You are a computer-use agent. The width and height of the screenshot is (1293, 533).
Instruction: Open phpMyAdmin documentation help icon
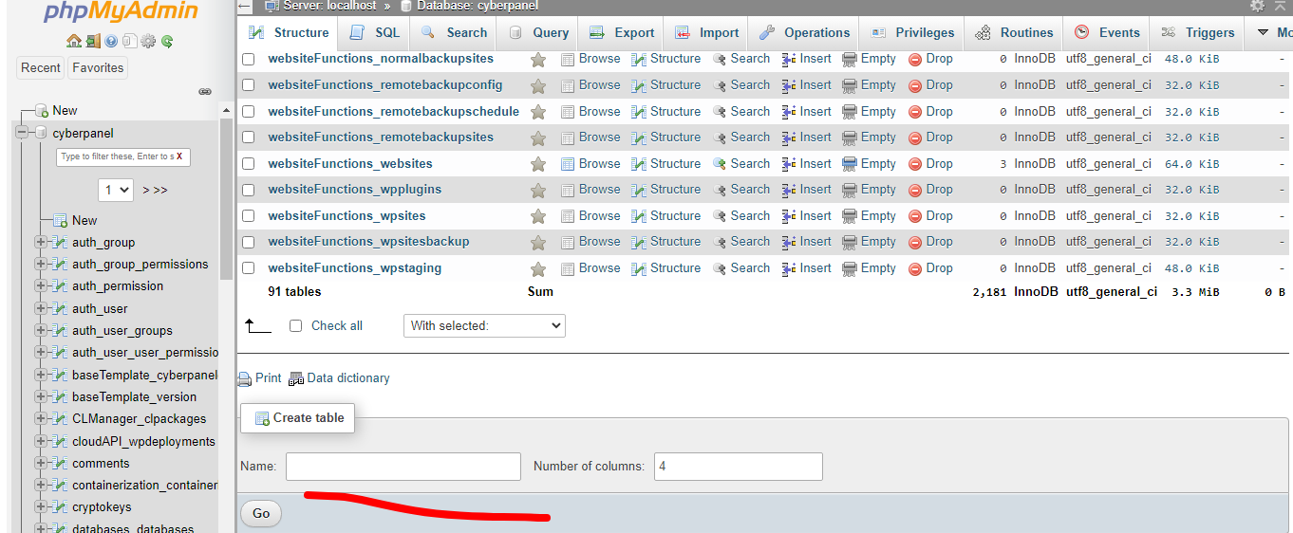pyautogui.click(x=111, y=41)
